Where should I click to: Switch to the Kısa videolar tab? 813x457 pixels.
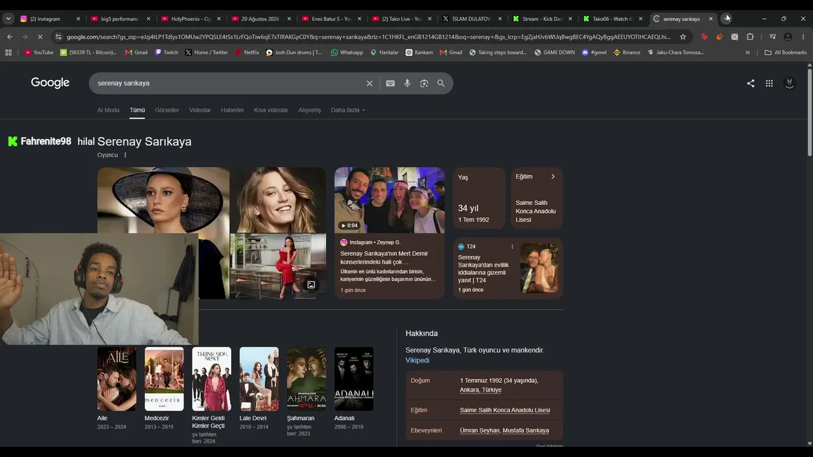pos(271,110)
